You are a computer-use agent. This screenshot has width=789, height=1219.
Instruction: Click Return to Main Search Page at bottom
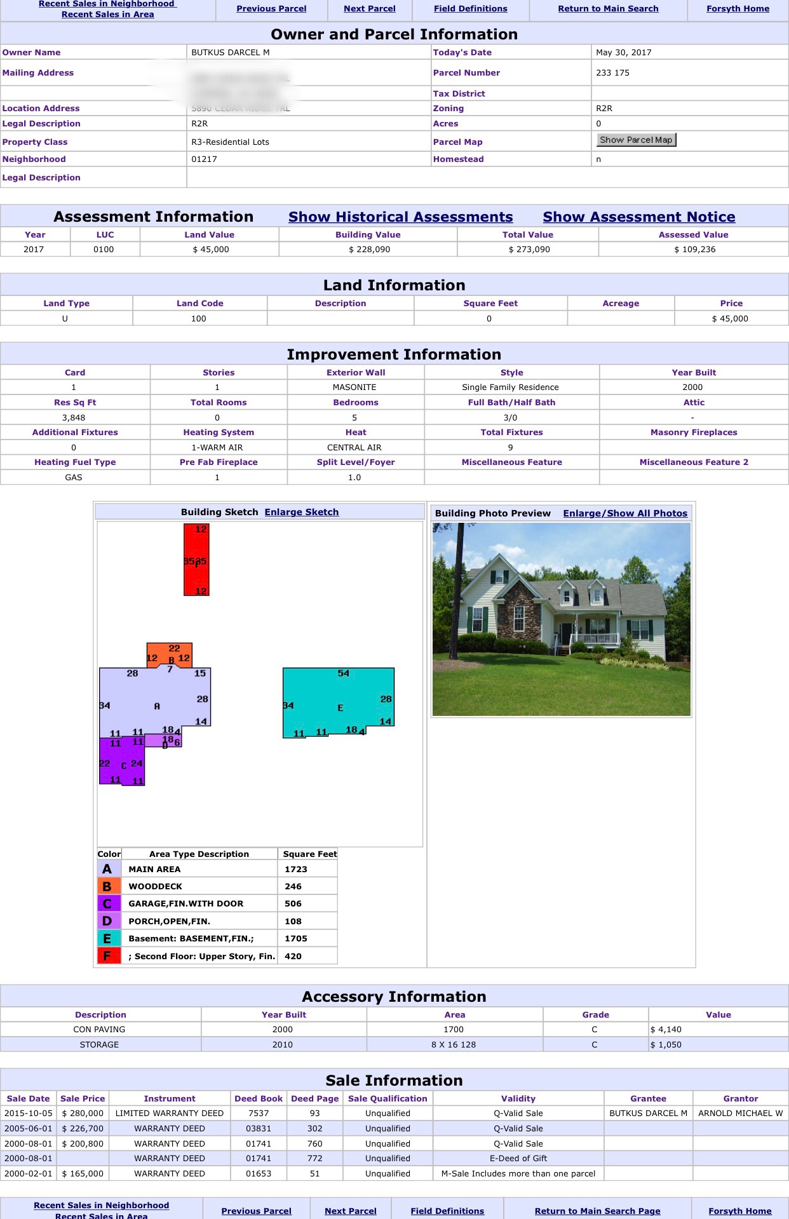pos(597,1211)
